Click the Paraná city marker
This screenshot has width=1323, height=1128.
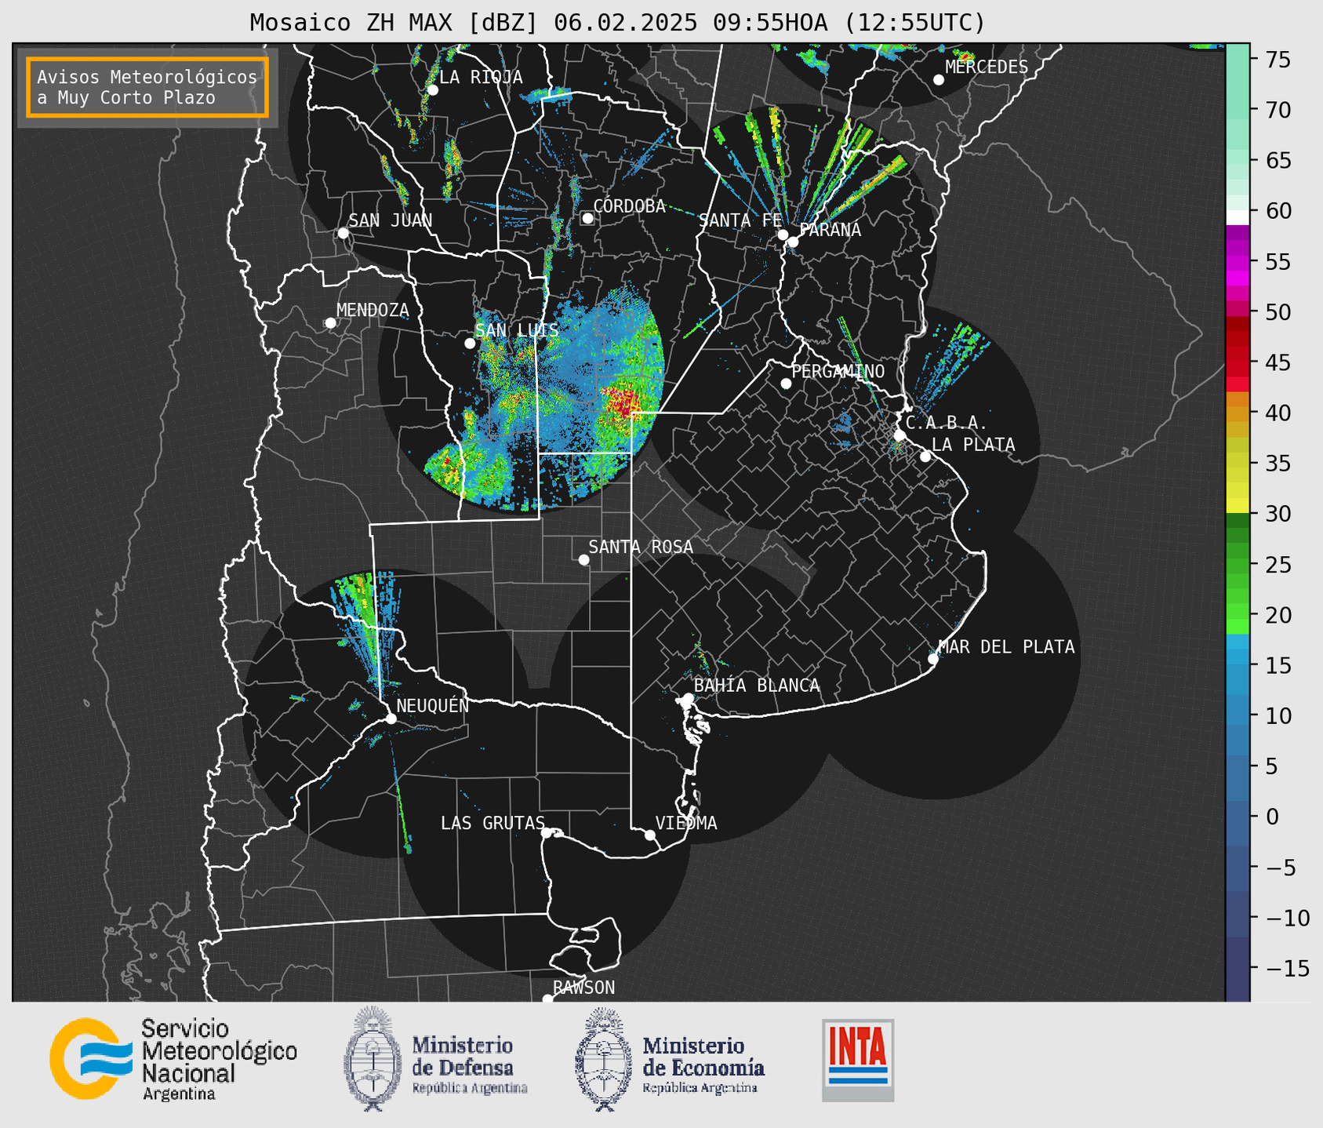[x=793, y=242]
